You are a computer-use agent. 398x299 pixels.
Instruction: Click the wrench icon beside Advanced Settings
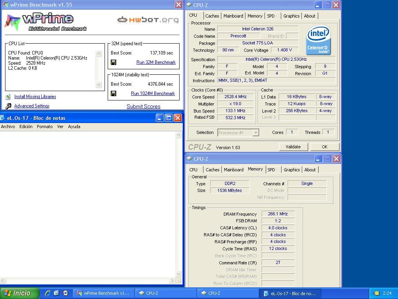[x=8, y=106]
